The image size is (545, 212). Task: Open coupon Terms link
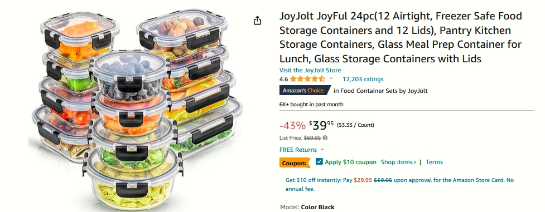point(434,162)
